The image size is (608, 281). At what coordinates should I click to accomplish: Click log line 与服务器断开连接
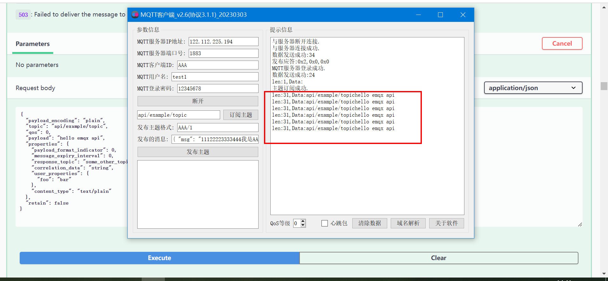(x=296, y=42)
